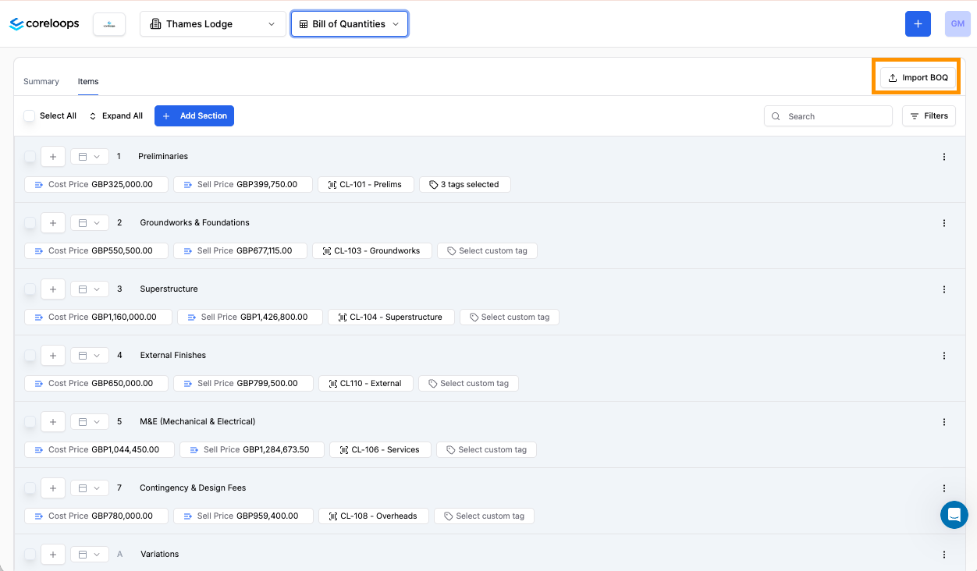This screenshot has height=571, width=977.
Task: Click the CL110 - External cost code chip
Action: (366, 384)
